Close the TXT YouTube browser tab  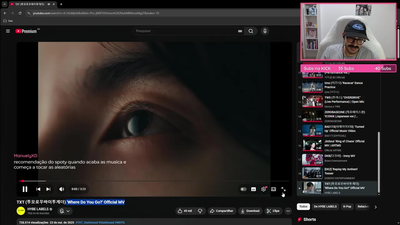(54, 4)
